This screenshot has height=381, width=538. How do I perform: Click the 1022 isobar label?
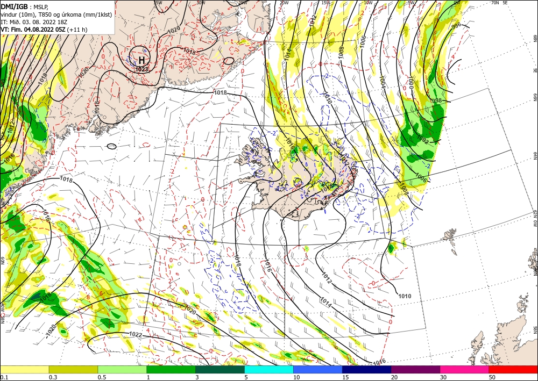[x=136, y=334]
